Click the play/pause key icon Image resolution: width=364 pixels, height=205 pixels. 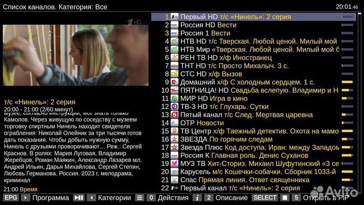tap(79, 198)
